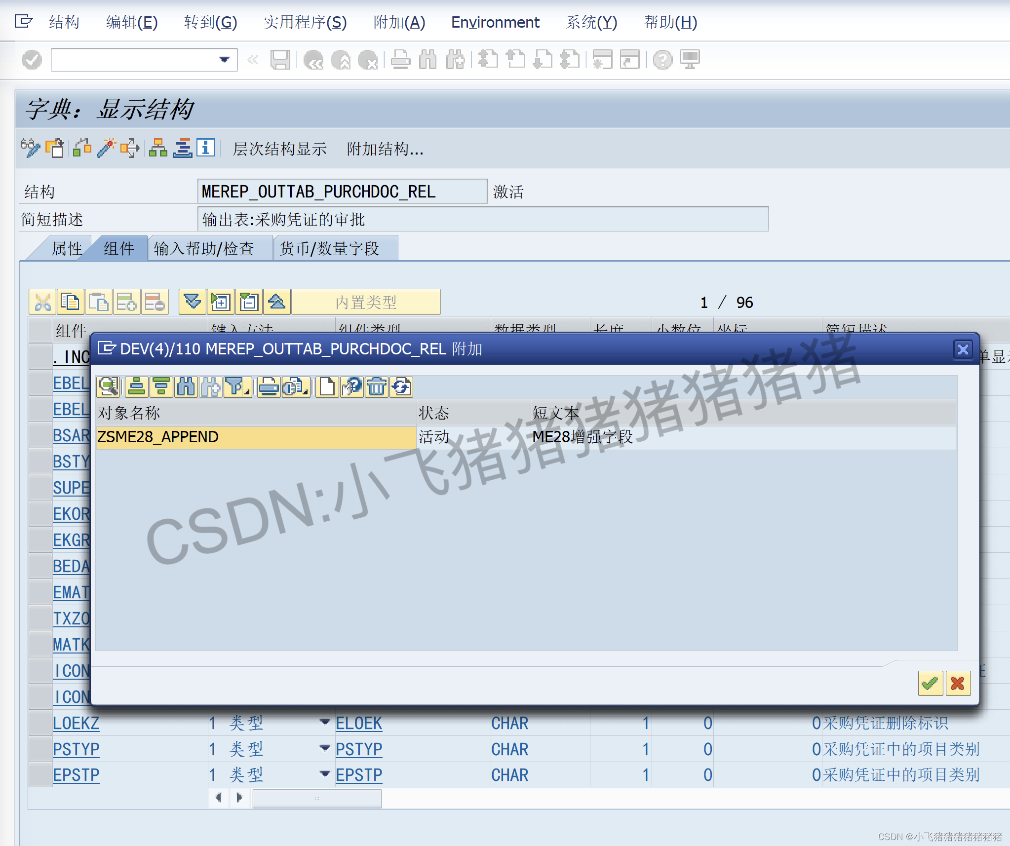
Task: Expand all rows with the double-down arrow icon
Action: pos(192,302)
